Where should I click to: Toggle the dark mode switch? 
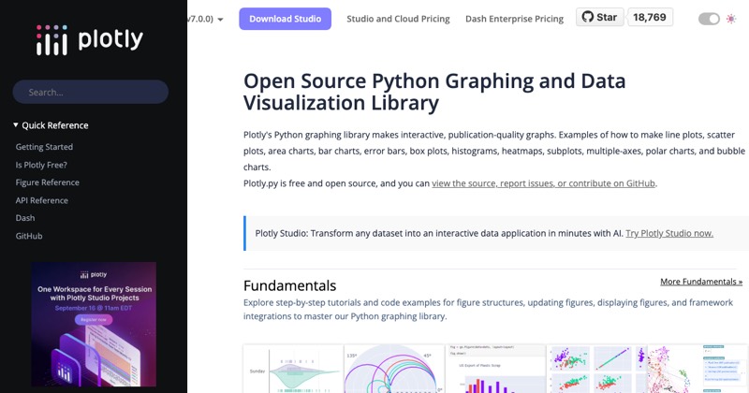tap(709, 19)
